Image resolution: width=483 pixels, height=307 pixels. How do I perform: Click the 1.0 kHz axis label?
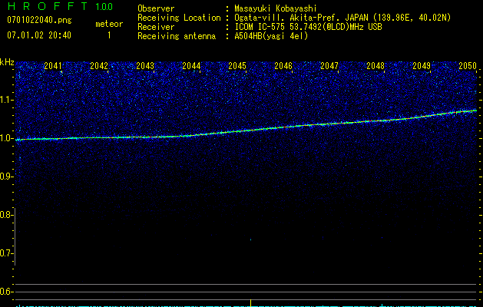[x=7, y=138]
